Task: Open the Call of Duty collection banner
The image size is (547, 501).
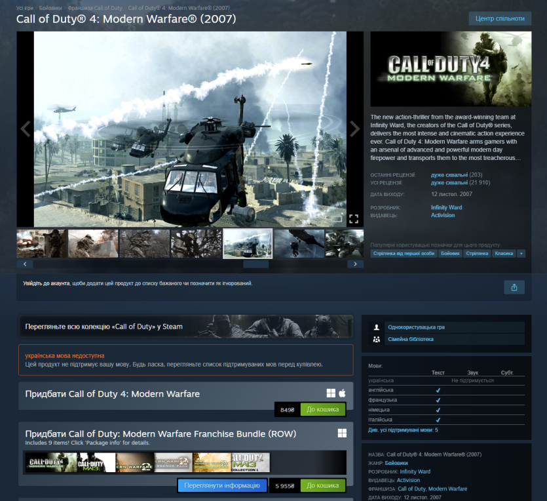Action: click(x=186, y=327)
